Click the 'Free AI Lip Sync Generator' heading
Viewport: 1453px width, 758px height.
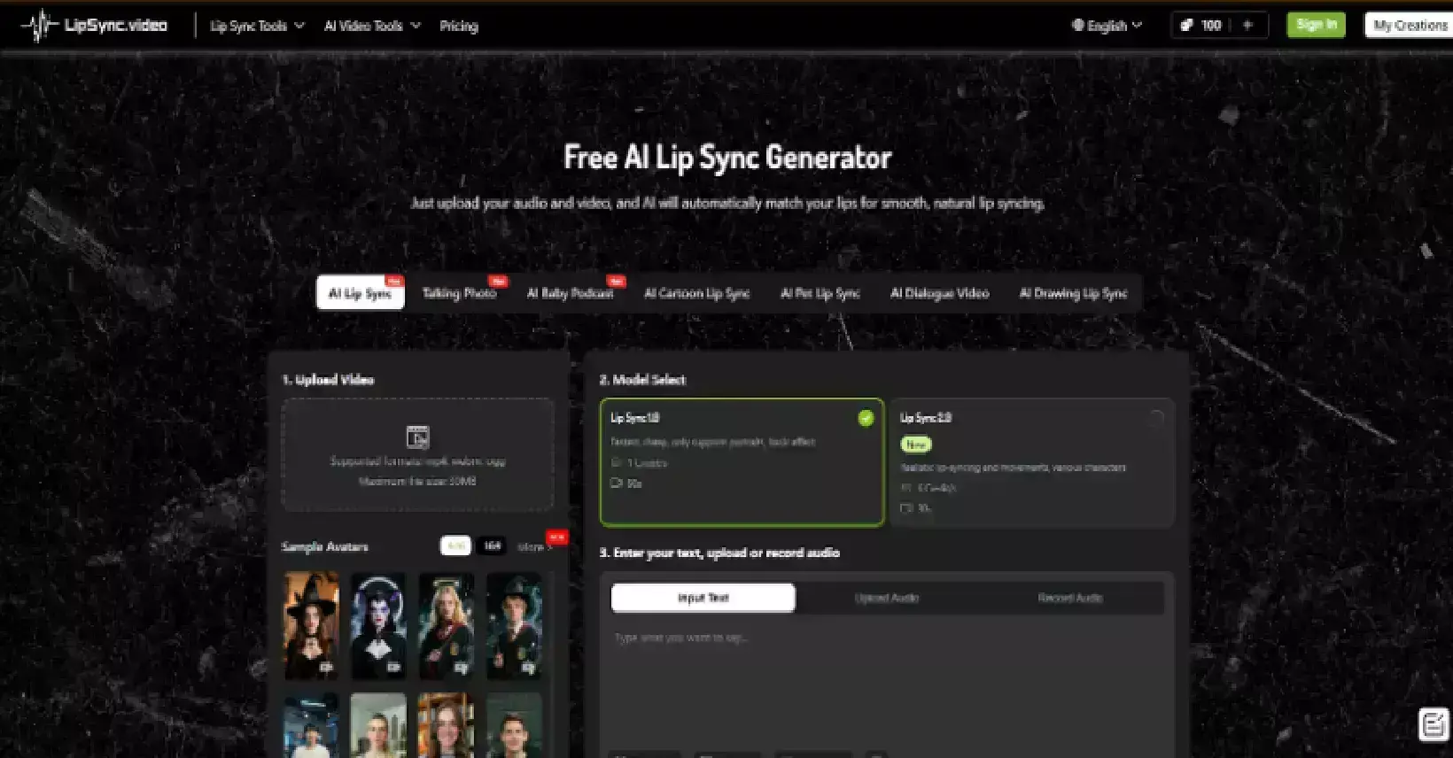pyautogui.click(x=727, y=158)
